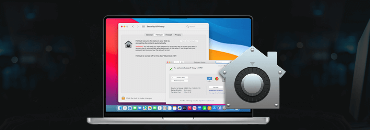Viewport: 370px width, 130px height.
Task: Click the computer monitor icon in Backblaze
Action: pyautogui.click(x=209, y=79)
